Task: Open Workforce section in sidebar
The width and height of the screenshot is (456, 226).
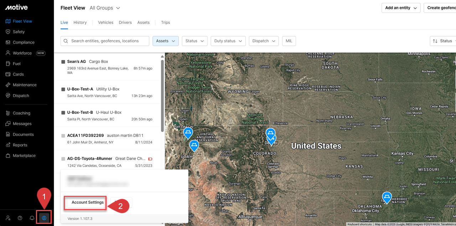Action: tap(22, 53)
